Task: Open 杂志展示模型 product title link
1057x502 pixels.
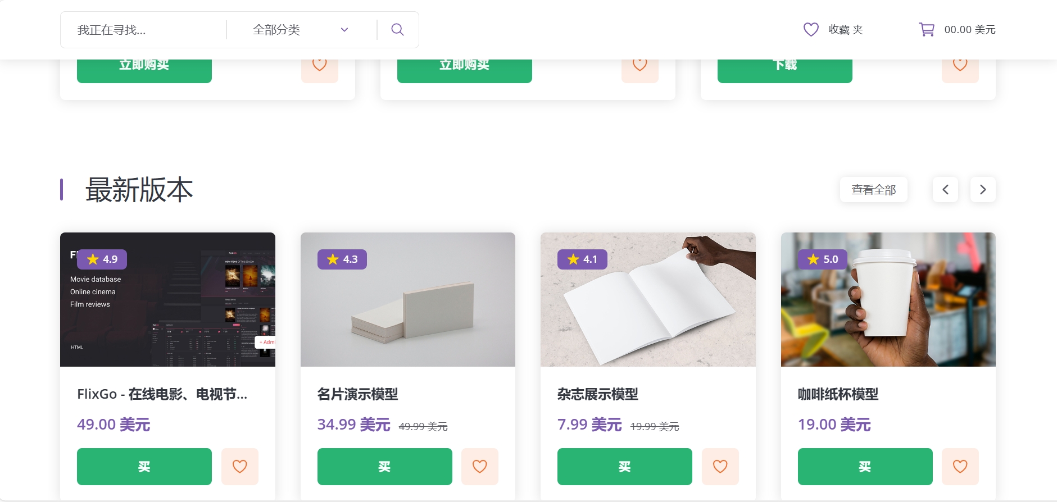Action: [x=598, y=394]
